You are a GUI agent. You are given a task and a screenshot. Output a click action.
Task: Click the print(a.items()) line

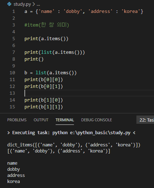tap(46, 39)
